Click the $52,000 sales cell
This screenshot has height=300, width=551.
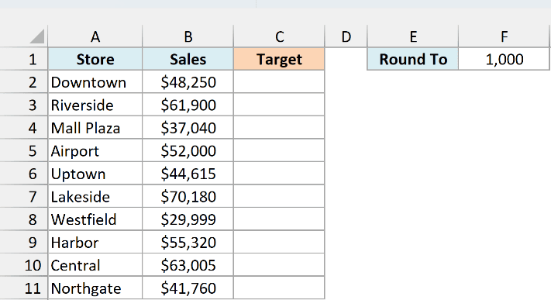[188, 150]
